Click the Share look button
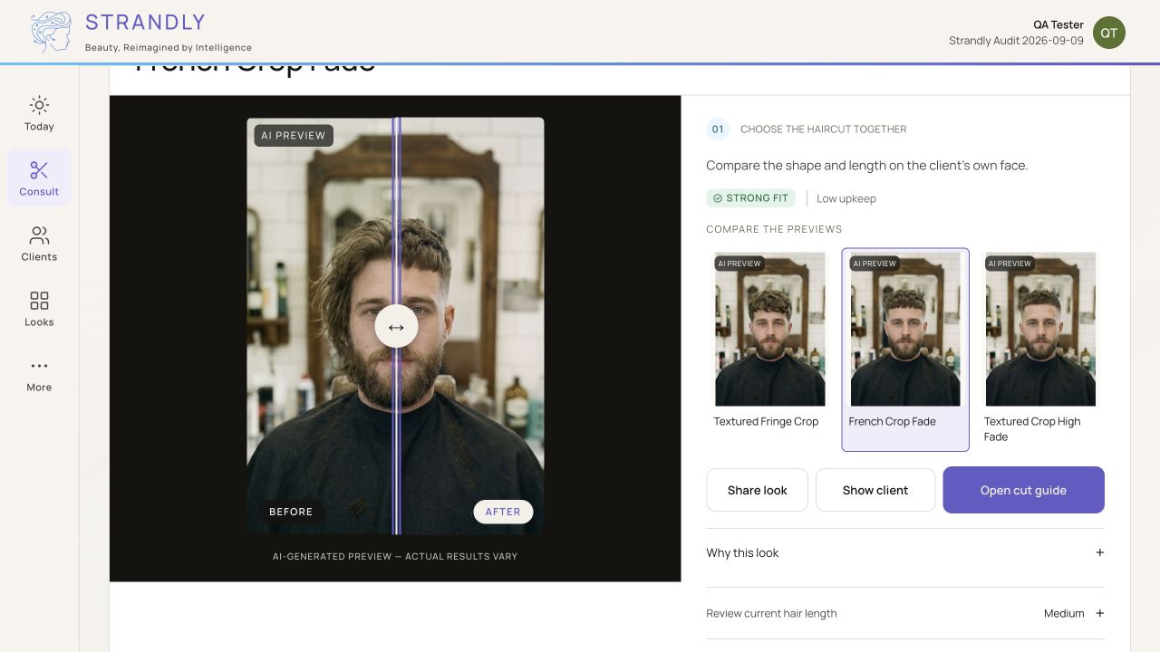The image size is (1160, 652). coord(757,490)
